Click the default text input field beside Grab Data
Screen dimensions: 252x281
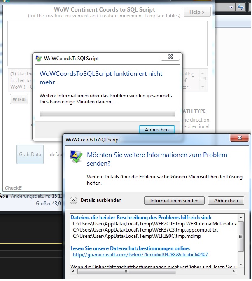(55, 154)
